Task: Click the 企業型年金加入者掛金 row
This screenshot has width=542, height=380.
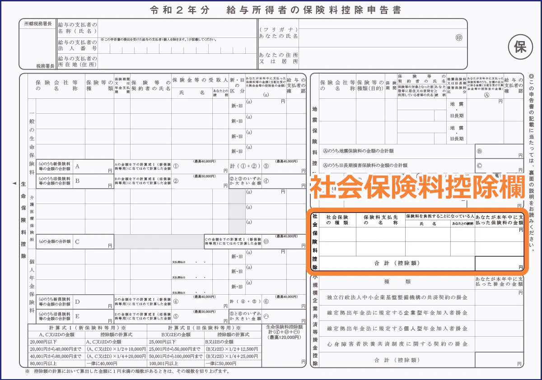Action: tap(422, 313)
